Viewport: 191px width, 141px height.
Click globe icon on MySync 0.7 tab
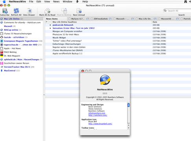[88, 19]
